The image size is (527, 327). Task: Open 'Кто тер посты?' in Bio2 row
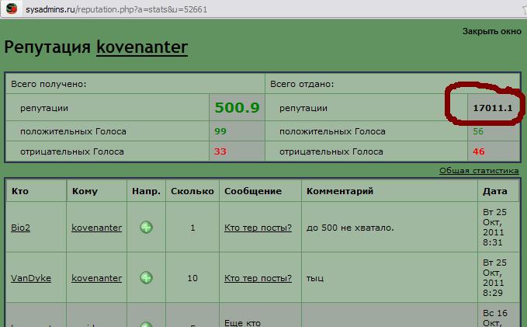click(258, 228)
